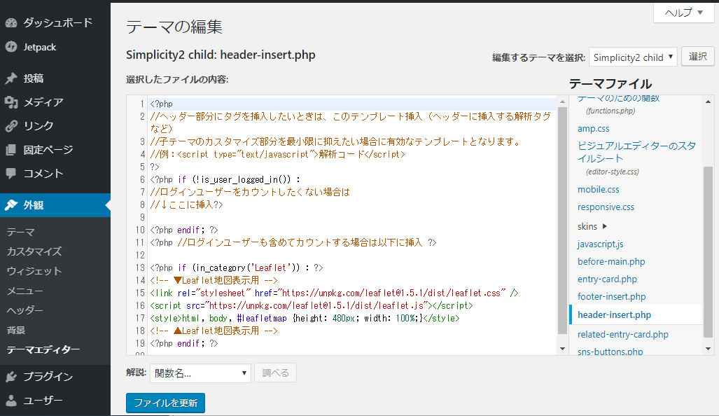Click the chain link icon beside リンク
Viewport: 719px width, 416px height.
11,125
